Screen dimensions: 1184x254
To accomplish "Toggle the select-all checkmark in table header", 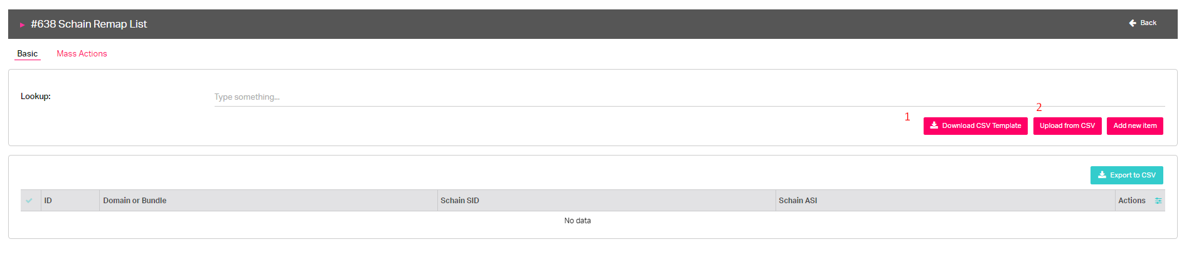I will (x=29, y=201).
